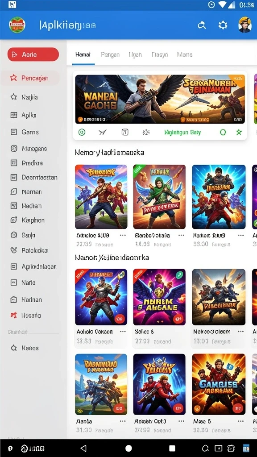Toggle the green star favorite under banner
The height and width of the screenshot is (457, 257).
pyautogui.click(x=239, y=132)
